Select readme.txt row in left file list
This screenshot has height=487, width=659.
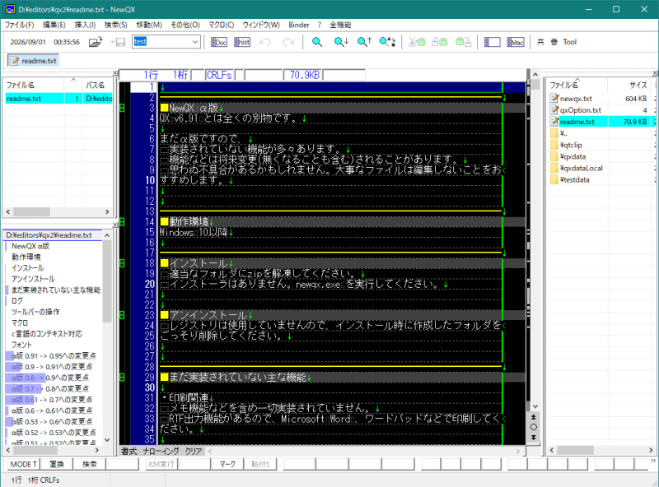(58, 99)
